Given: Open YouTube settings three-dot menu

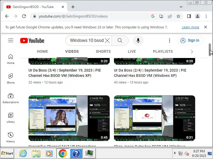Looking at the screenshot, I should click(x=170, y=41).
